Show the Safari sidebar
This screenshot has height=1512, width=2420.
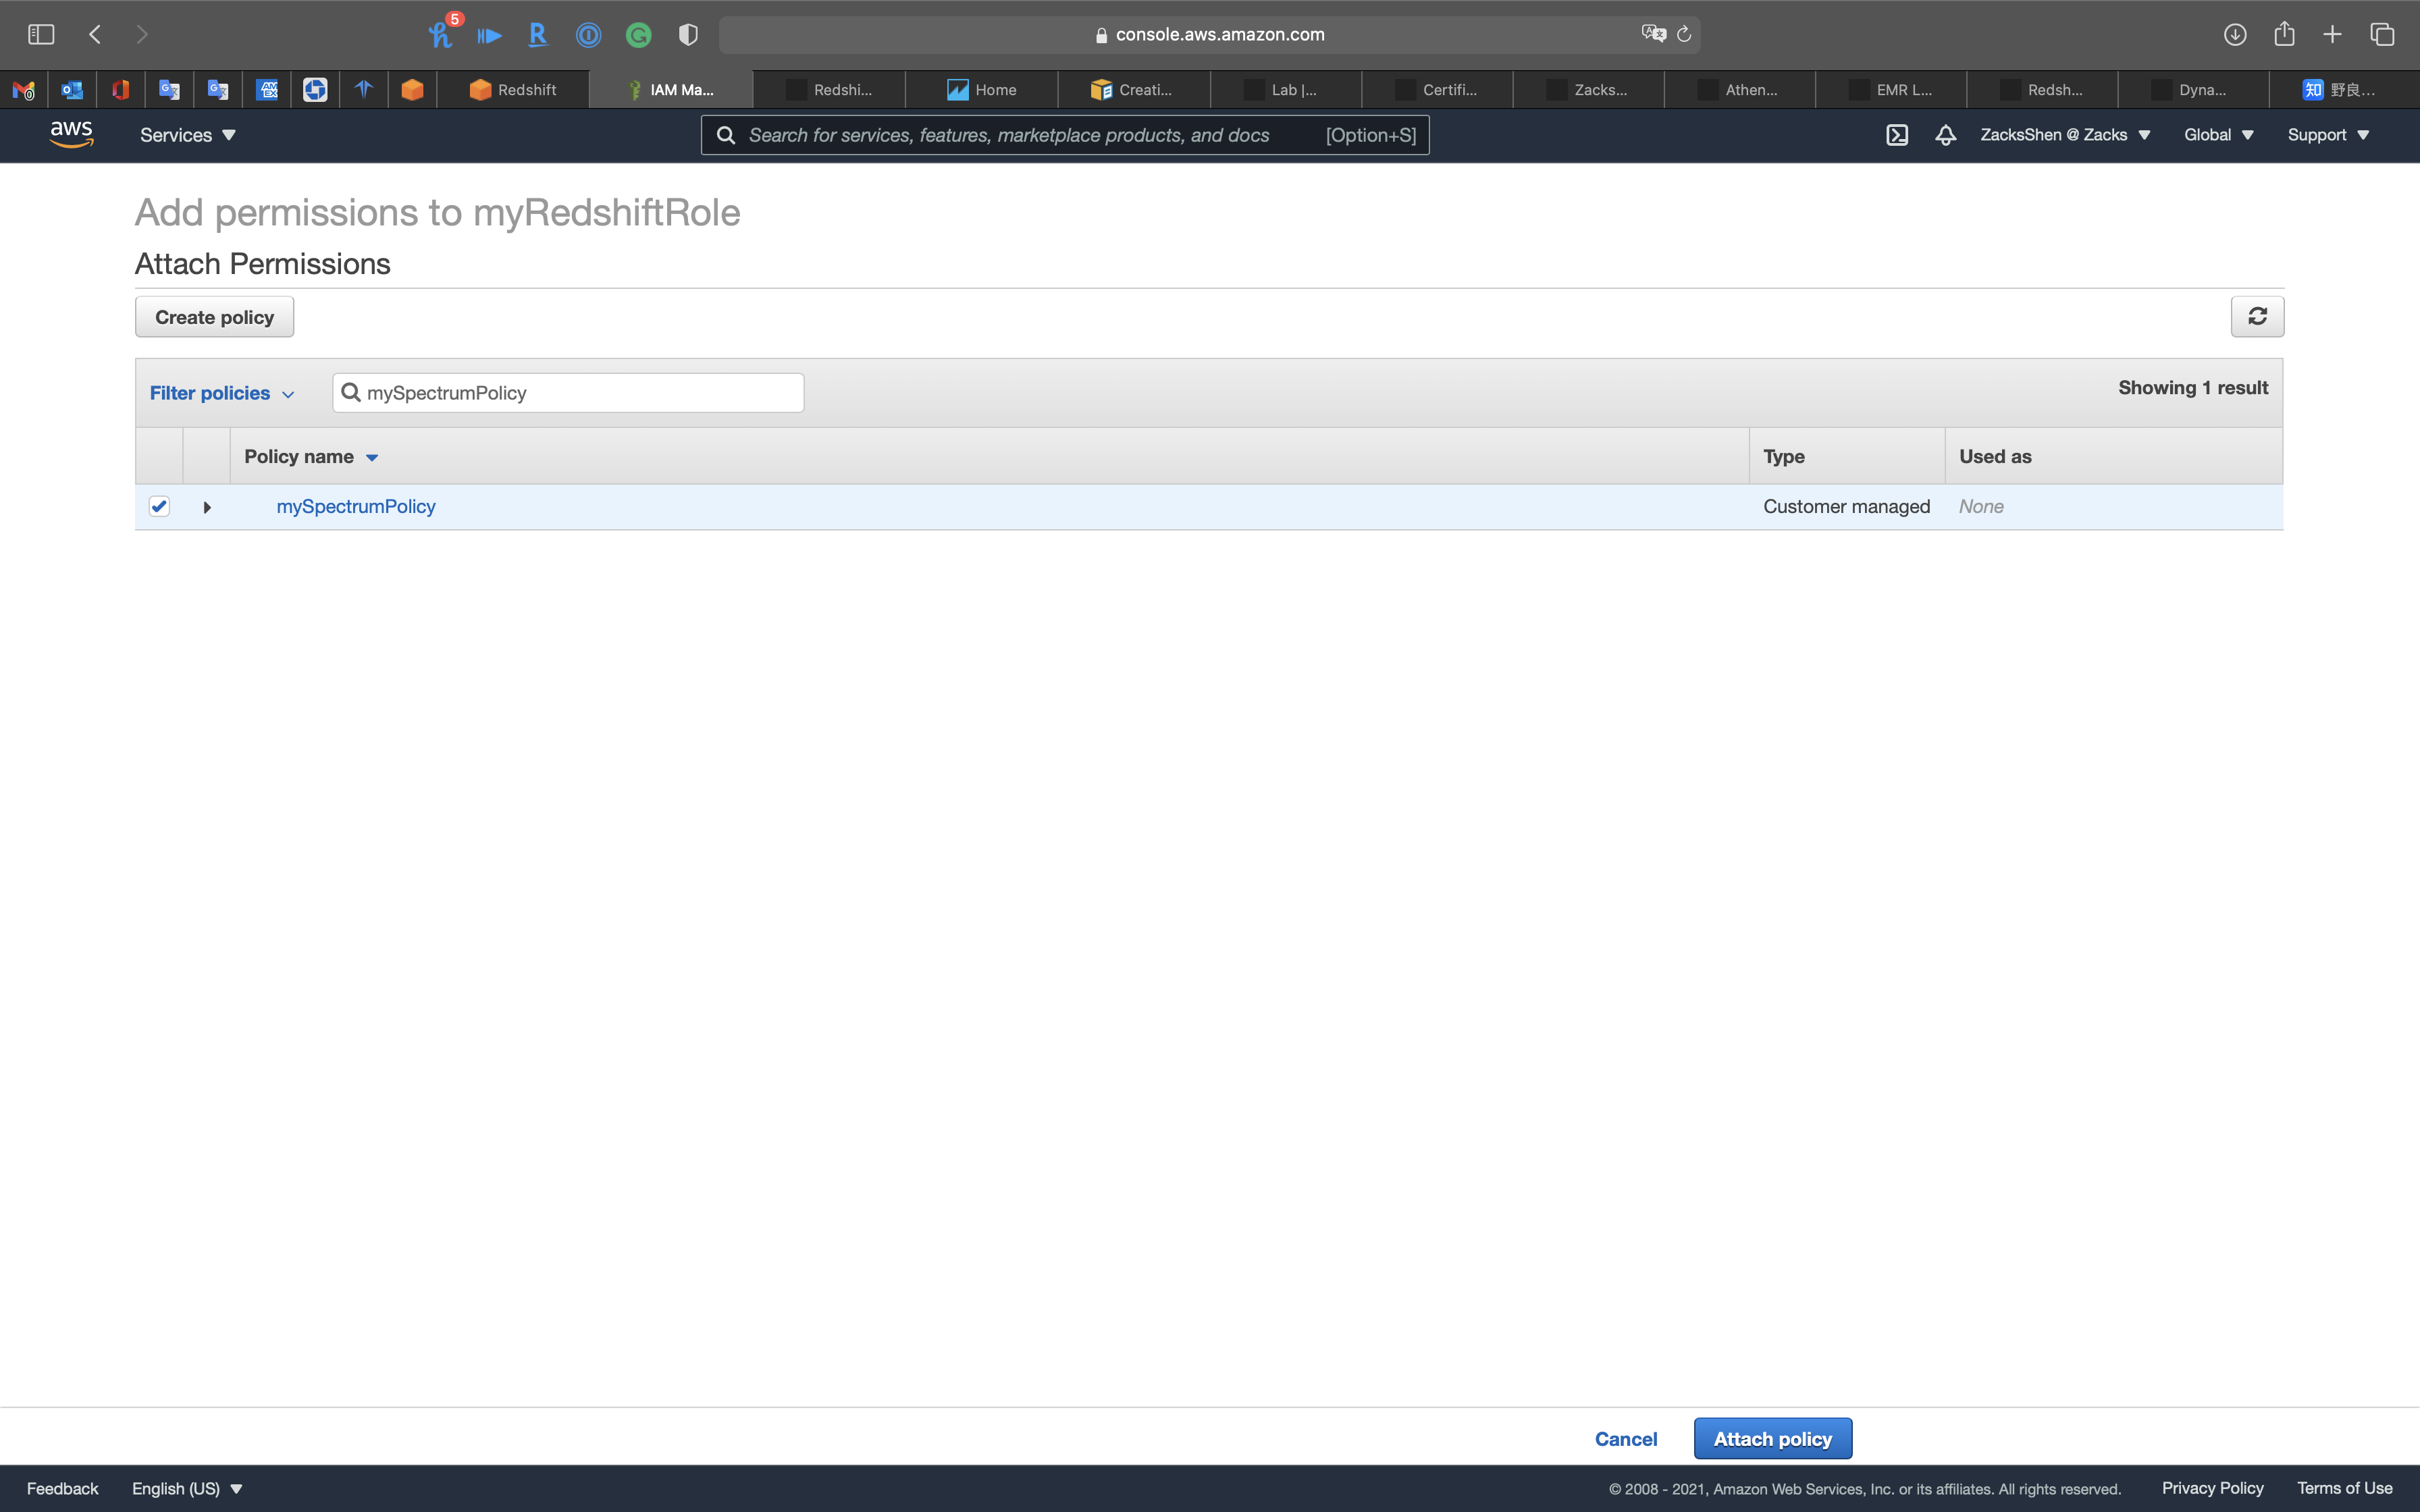[41, 34]
